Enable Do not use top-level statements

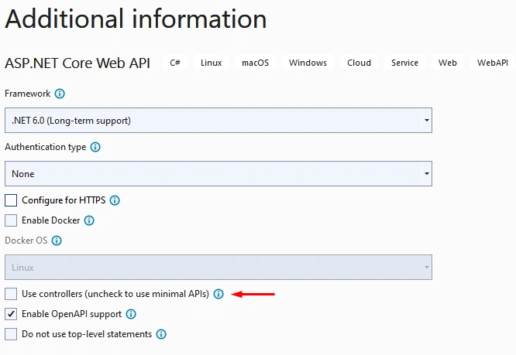[x=11, y=334]
